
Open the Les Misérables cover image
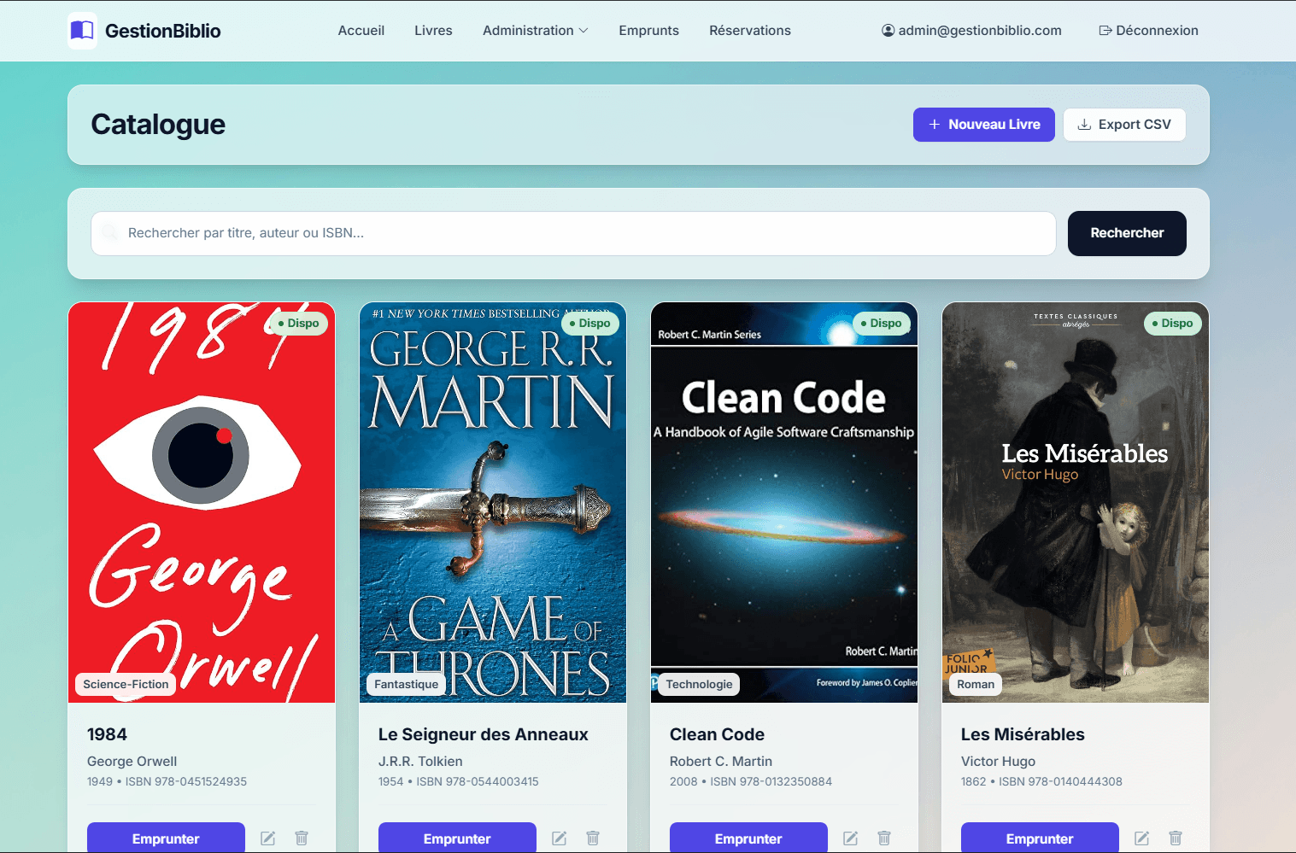pyautogui.click(x=1076, y=502)
